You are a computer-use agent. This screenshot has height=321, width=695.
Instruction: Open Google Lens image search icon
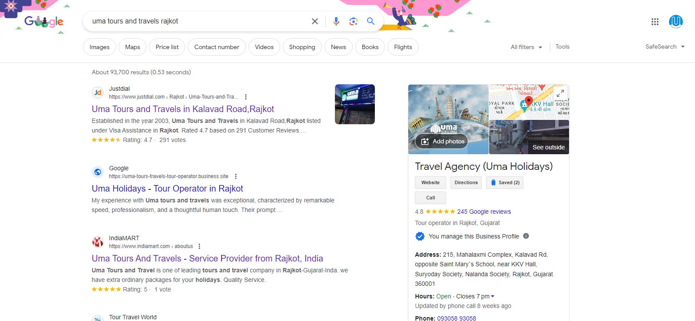[354, 21]
